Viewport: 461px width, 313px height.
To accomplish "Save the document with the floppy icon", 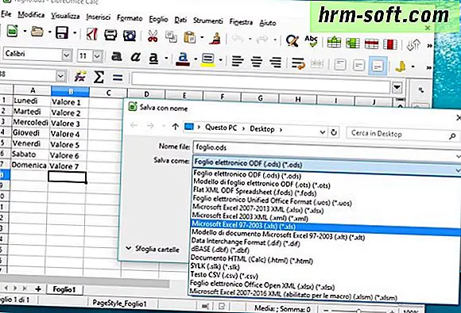I will point(62,32).
